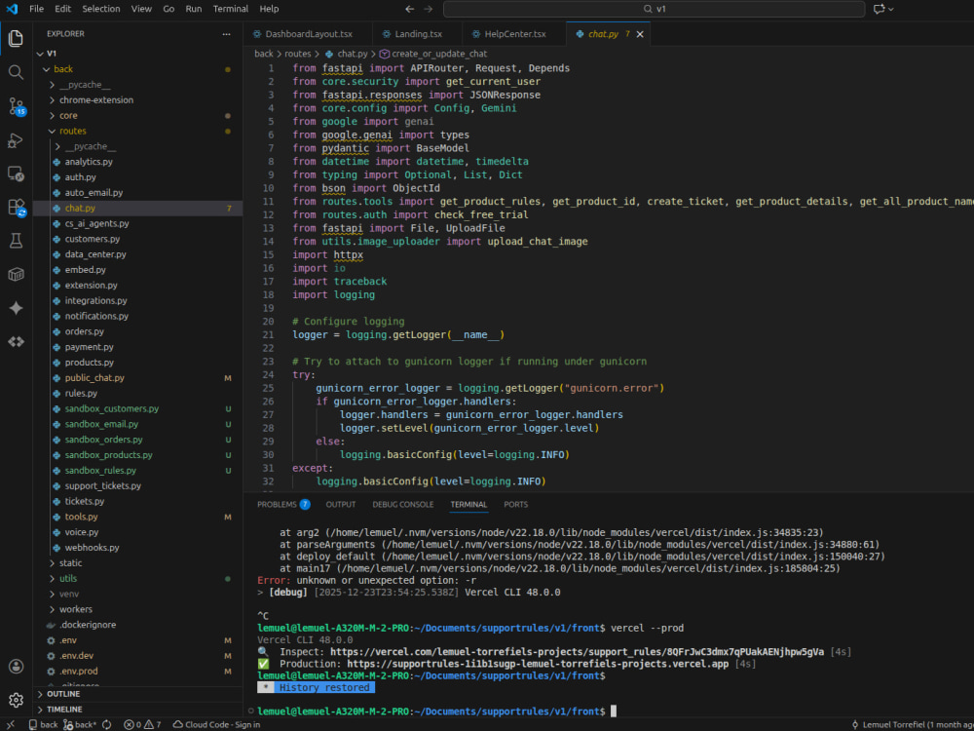Click the Lemuel Torrefiel git blame status item
The width and height of the screenshot is (974, 731).
(912, 725)
